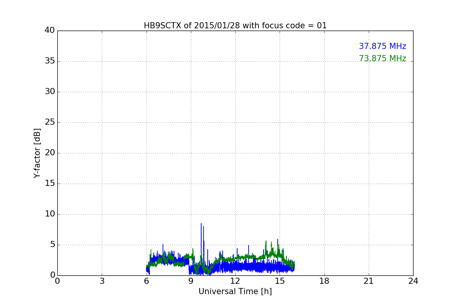Select the green '73.875 MHz' legend label

(382, 59)
